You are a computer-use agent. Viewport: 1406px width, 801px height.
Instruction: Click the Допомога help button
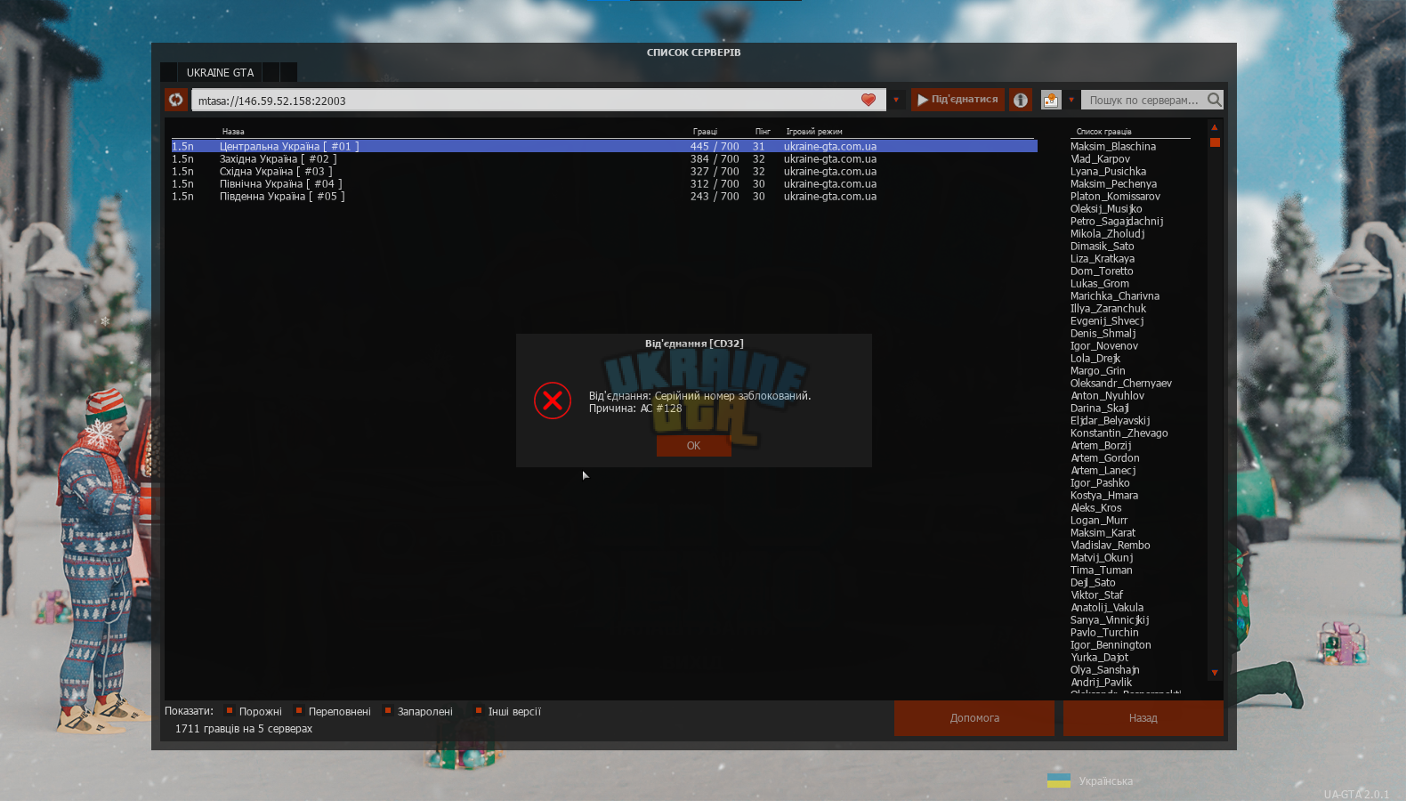point(974,718)
